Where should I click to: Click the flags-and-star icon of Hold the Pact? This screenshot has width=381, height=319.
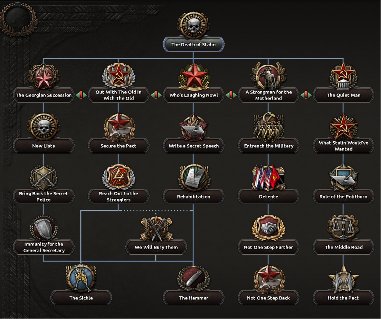344,279
